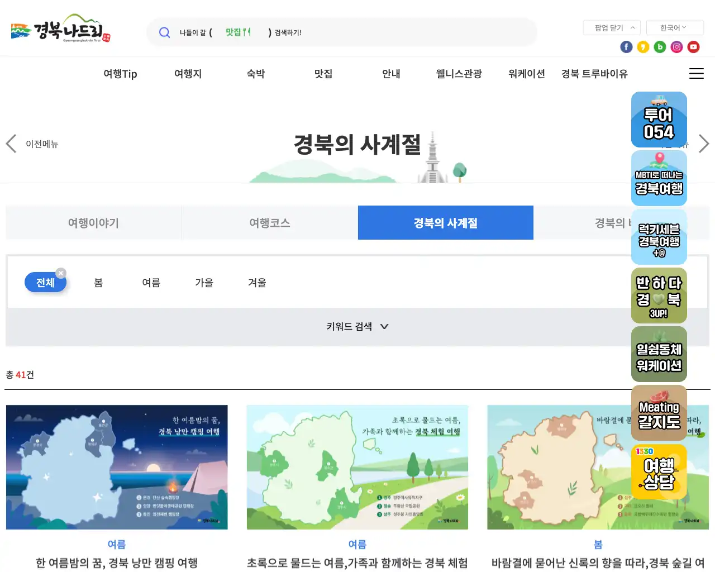Open the 숙박 menu
Viewport: 715px width, 572px height.
click(x=256, y=74)
